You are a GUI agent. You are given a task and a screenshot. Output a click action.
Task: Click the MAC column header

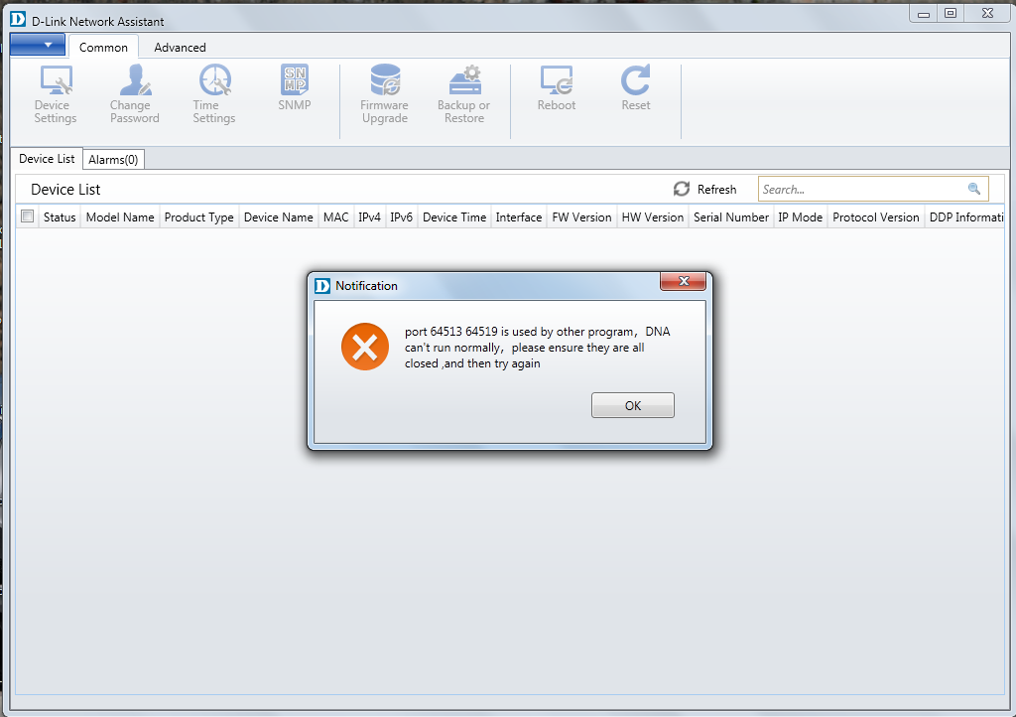tap(335, 217)
